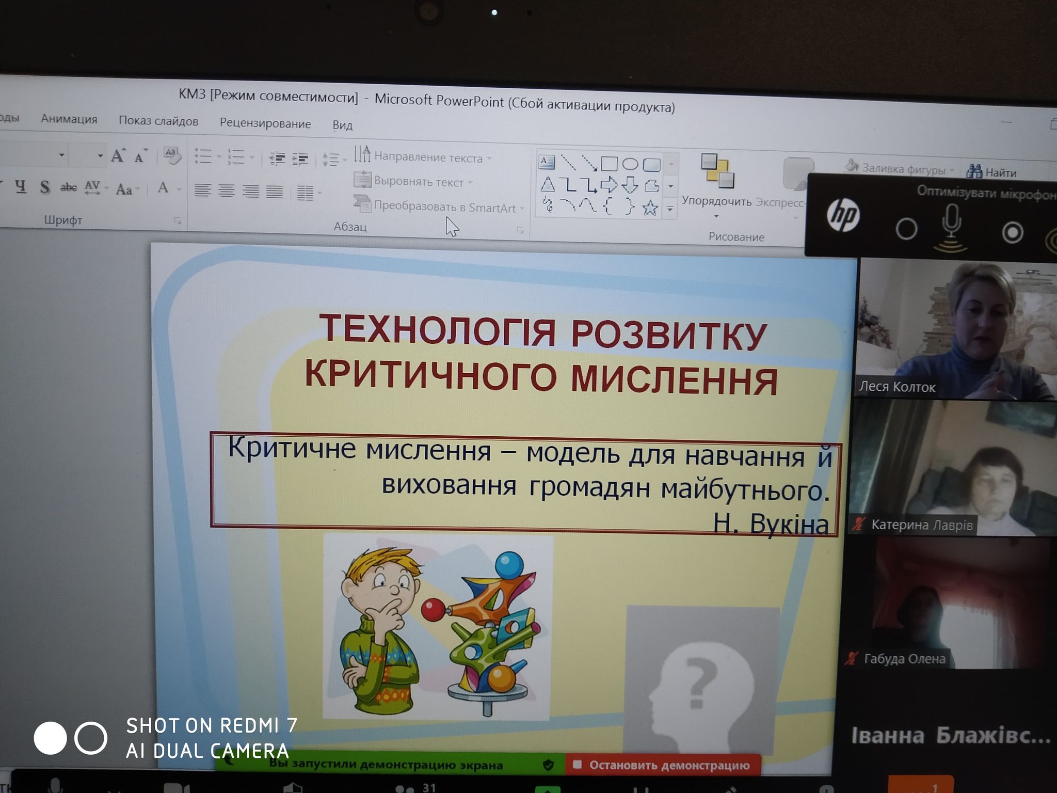
Task: Click Остановить демонстрацию button
Action: 663,765
